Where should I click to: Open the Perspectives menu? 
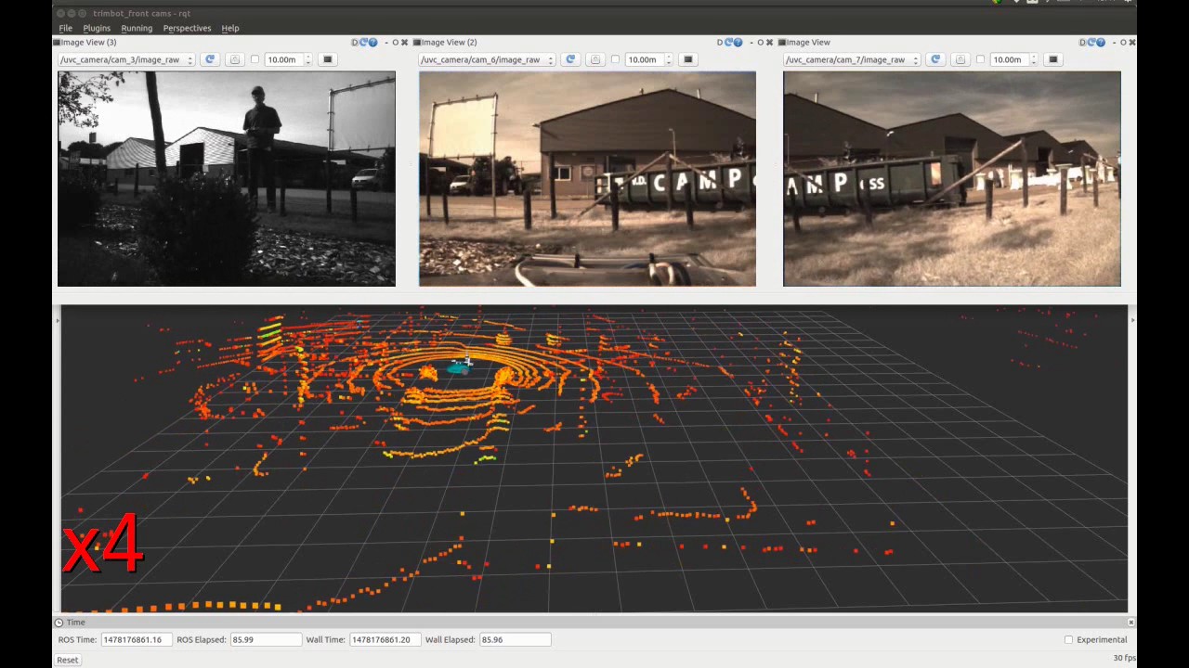pyautogui.click(x=187, y=28)
